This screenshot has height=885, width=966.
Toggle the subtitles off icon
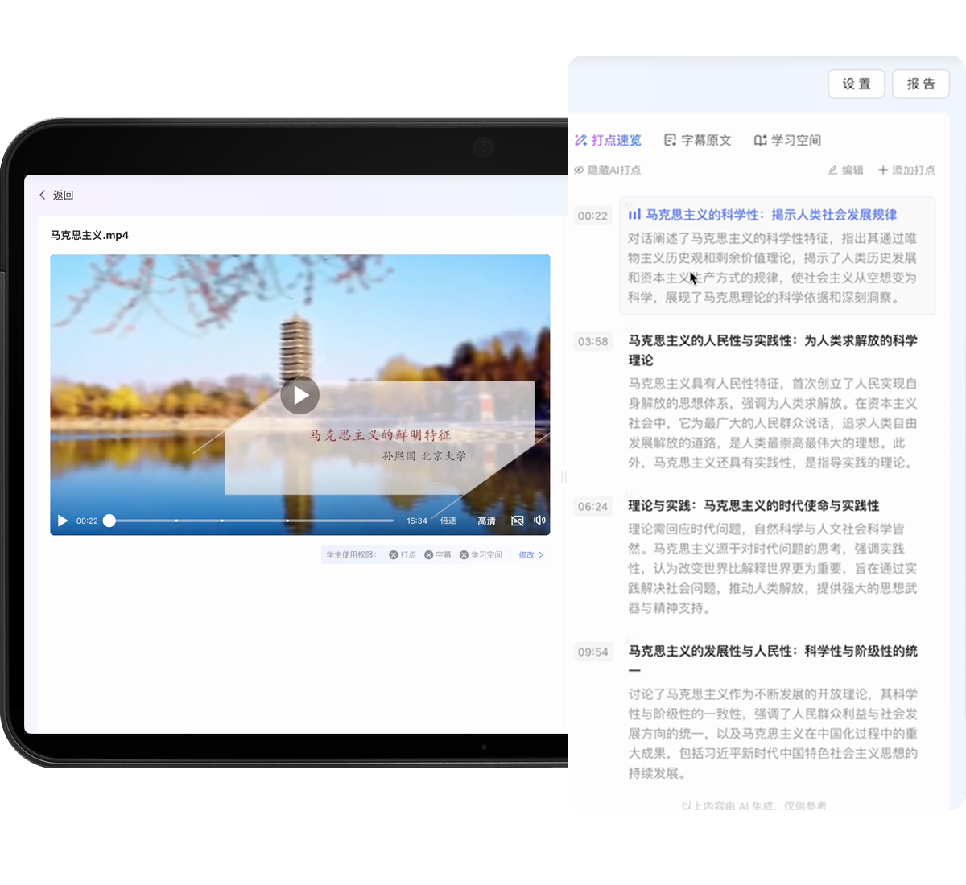(518, 521)
